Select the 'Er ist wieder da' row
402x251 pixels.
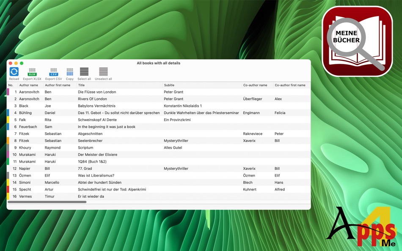[x=159, y=196]
